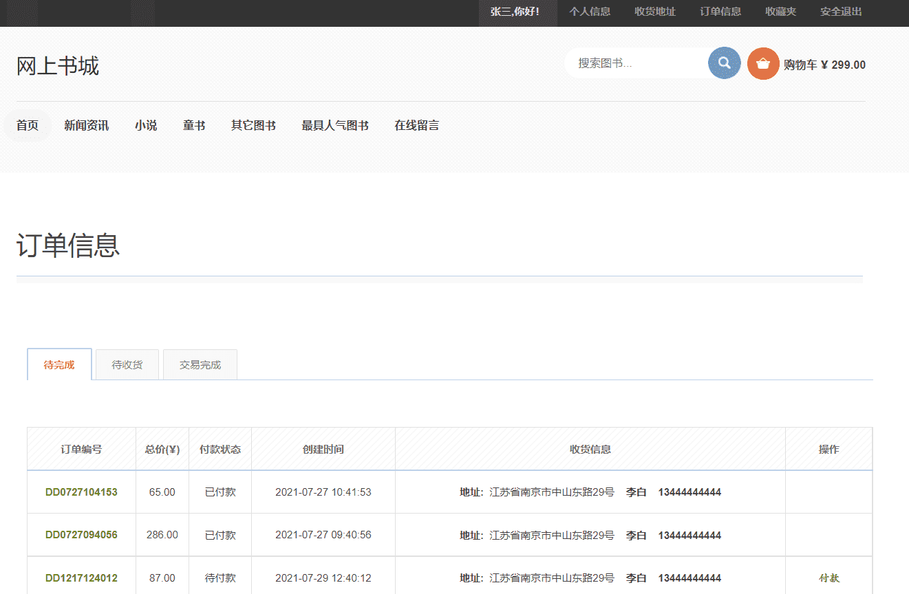Go to 收货地址 in the top bar
Screen dimensions: 909x594
click(655, 12)
